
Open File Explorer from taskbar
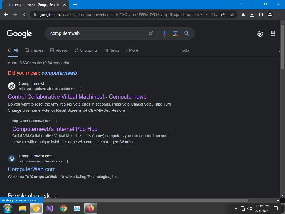click(x=23, y=208)
